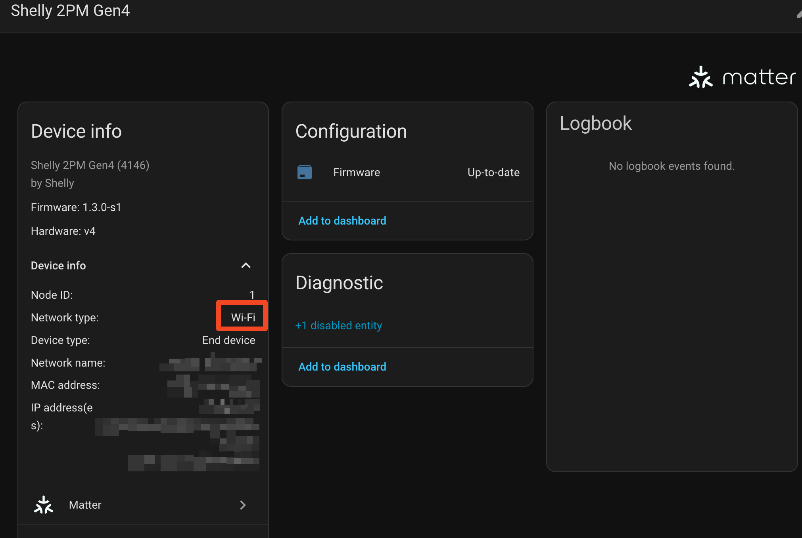Collapse Device info section with chevron
The image size is (802, 538).
point(246,265)
